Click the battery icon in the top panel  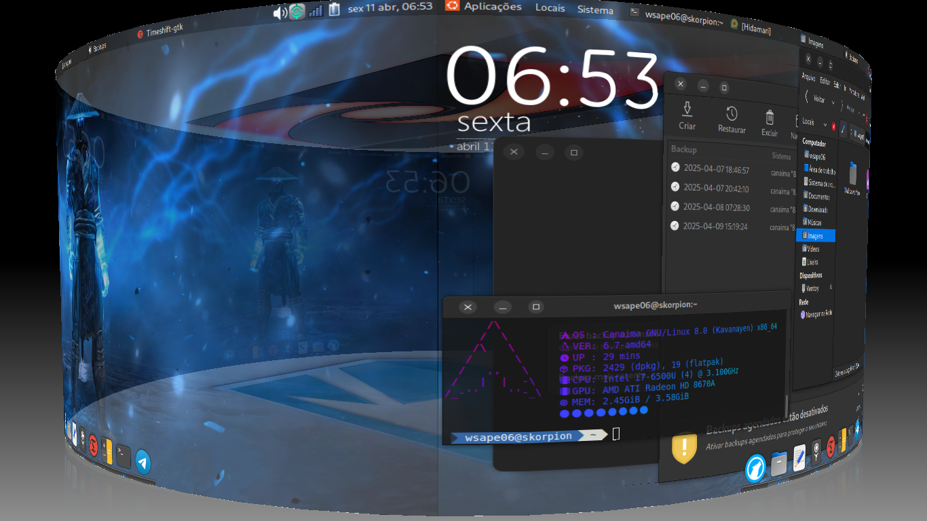[334, 9]
